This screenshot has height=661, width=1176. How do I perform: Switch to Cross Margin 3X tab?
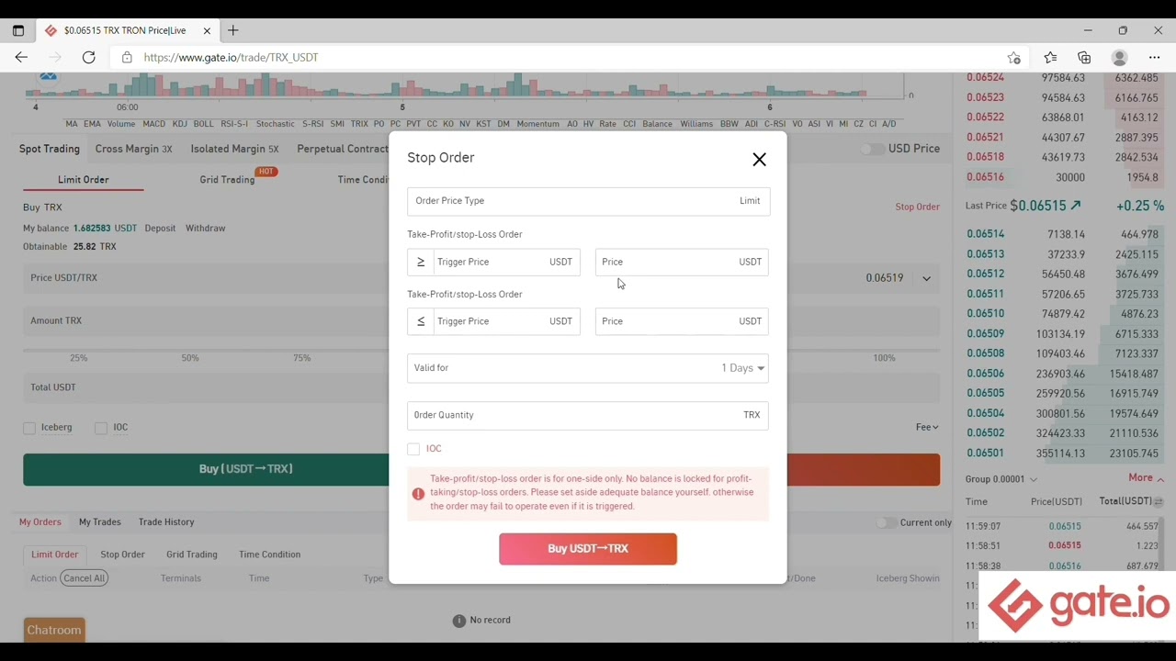pos(133,149)
